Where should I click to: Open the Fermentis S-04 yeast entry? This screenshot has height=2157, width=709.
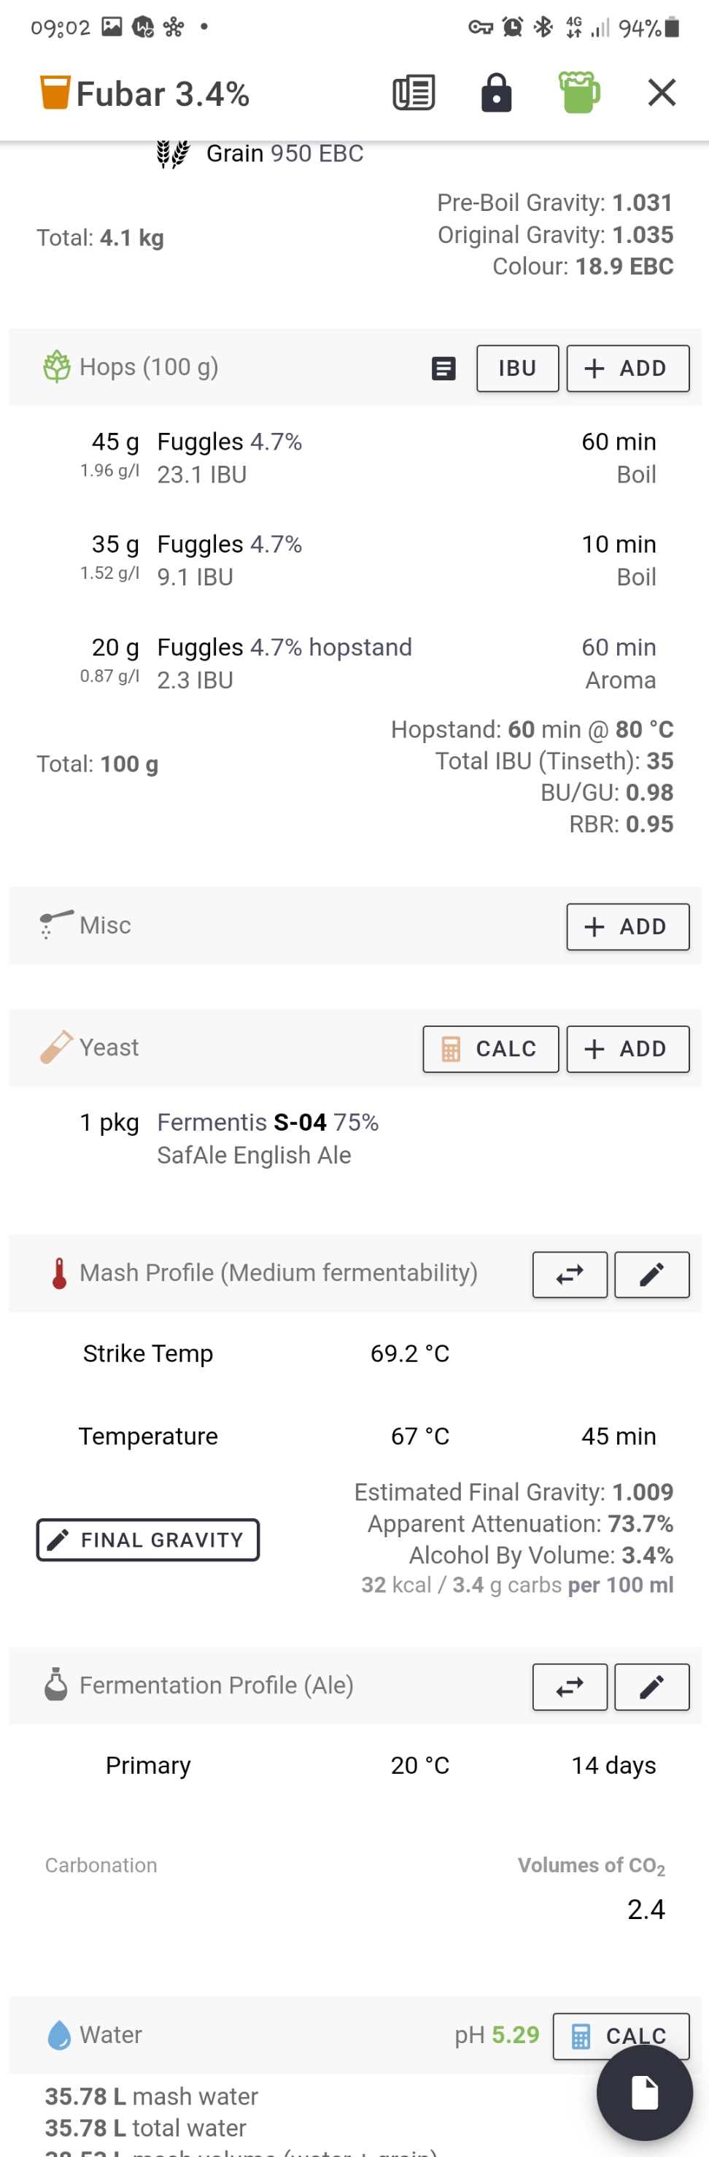click(355, 1139)
